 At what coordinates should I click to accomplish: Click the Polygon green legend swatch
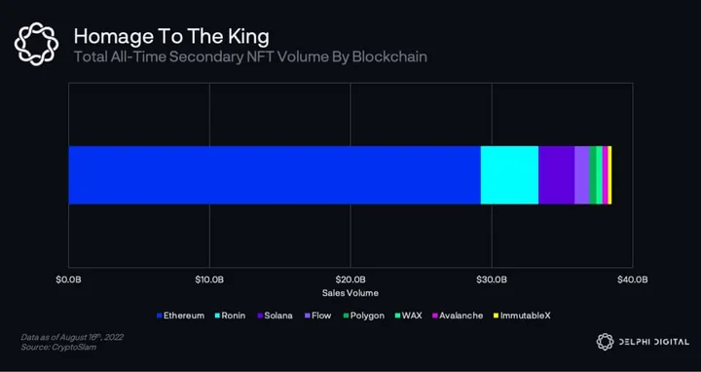tap(346, 316)
